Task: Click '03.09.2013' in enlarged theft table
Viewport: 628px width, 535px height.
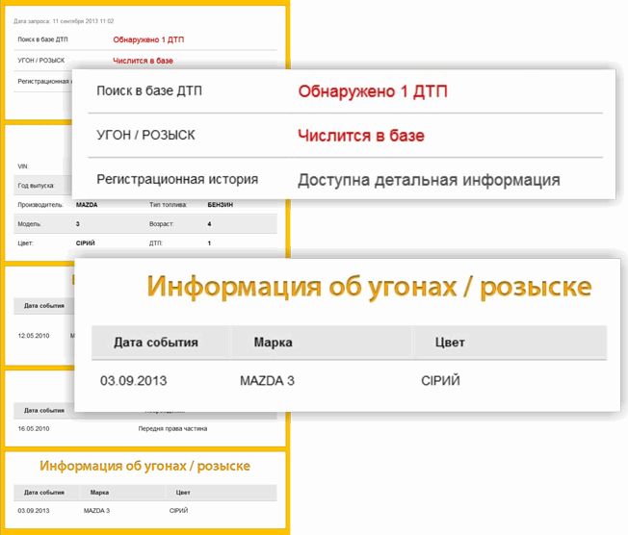Action: 133,380
